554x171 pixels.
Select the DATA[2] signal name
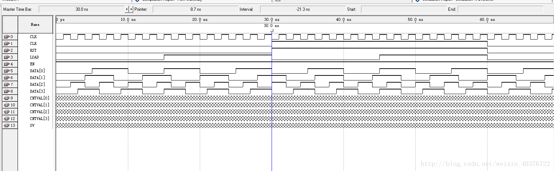point(38,84)
